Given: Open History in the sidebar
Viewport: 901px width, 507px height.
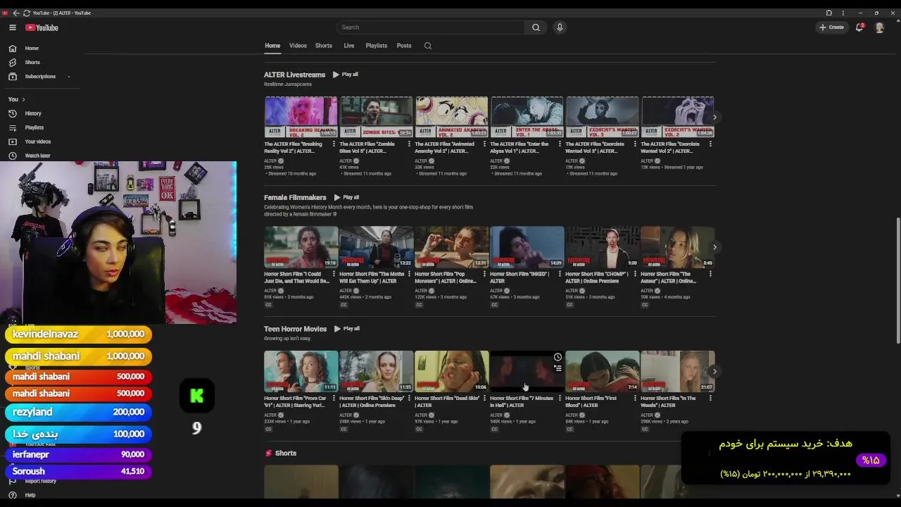Looking at the screenshot, I should pos(33,113).
